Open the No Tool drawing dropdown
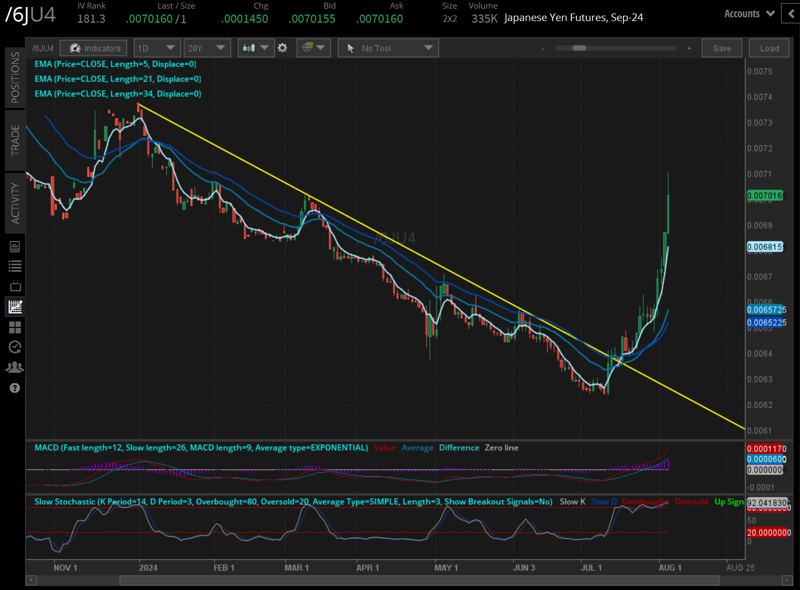The image size is (800, 590). point(388,48)
